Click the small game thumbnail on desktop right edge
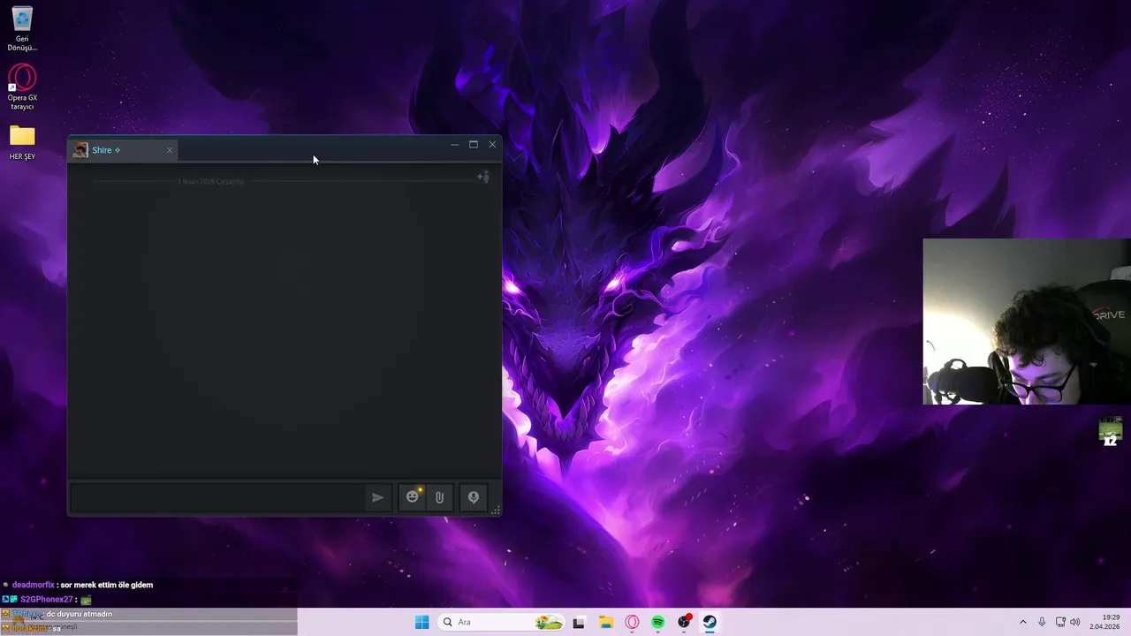Viewport: 1131px width, 636px height. [x=1111, y=432]
